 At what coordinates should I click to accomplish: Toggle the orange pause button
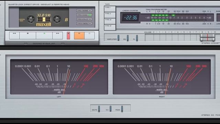pyautogui.click(x=79, y=35)
